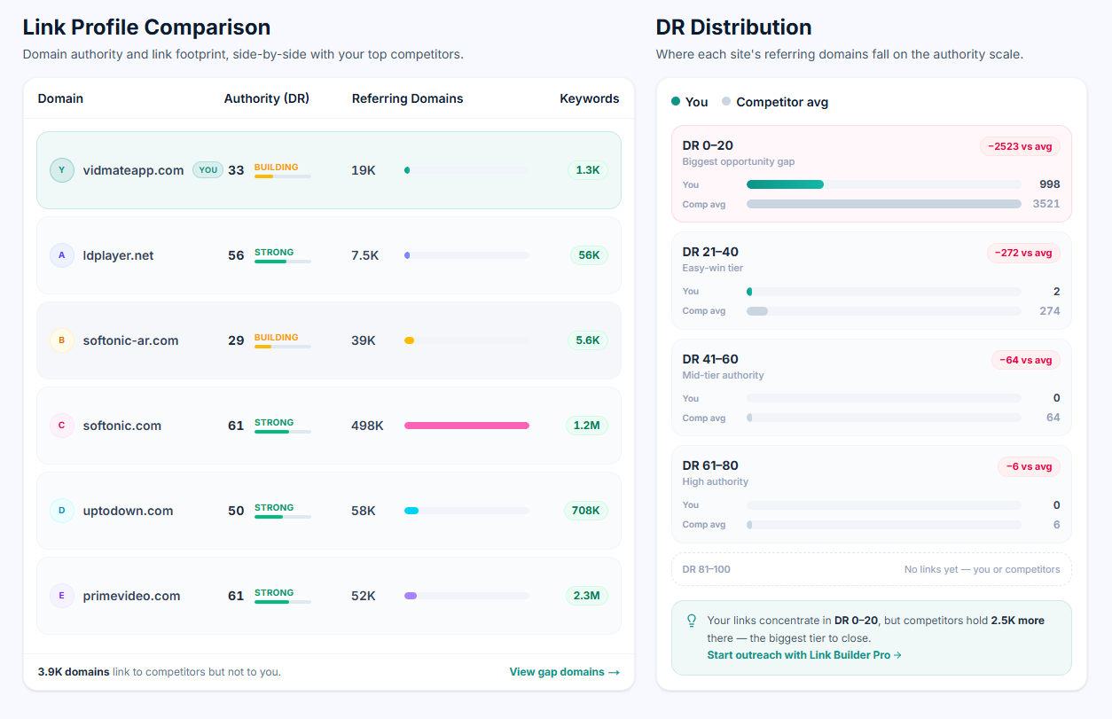Click the Y avatar icon for vidmateapp.com
This screenshot has width=1112, height=719.
pyautogui.click(x=61, y=170)
